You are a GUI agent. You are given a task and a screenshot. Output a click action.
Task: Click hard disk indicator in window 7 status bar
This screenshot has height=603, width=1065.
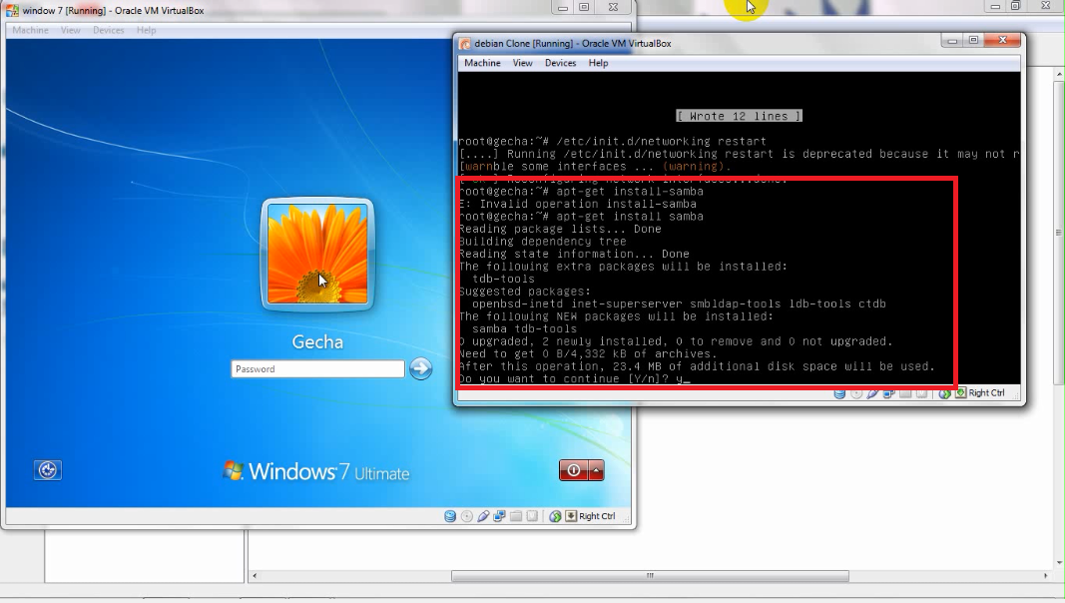(449, 516)
